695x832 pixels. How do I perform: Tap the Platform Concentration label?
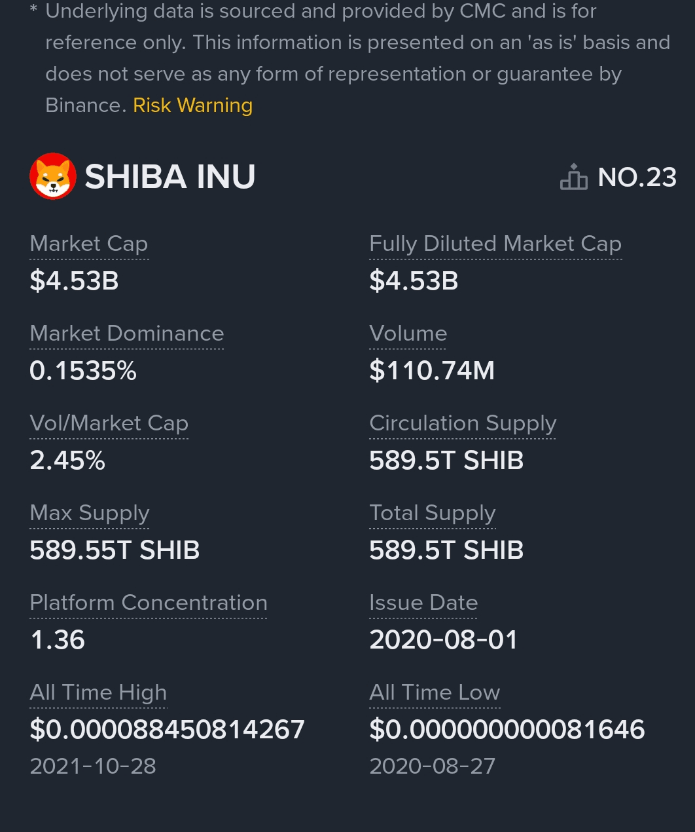tap(149, 603)
